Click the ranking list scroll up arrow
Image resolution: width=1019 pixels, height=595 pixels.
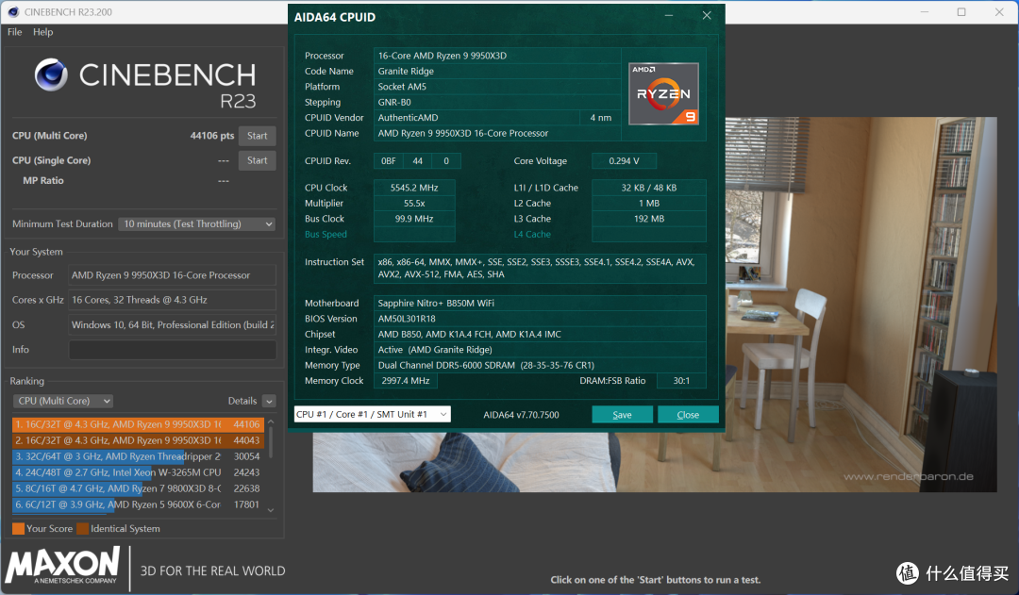[271, 422]
